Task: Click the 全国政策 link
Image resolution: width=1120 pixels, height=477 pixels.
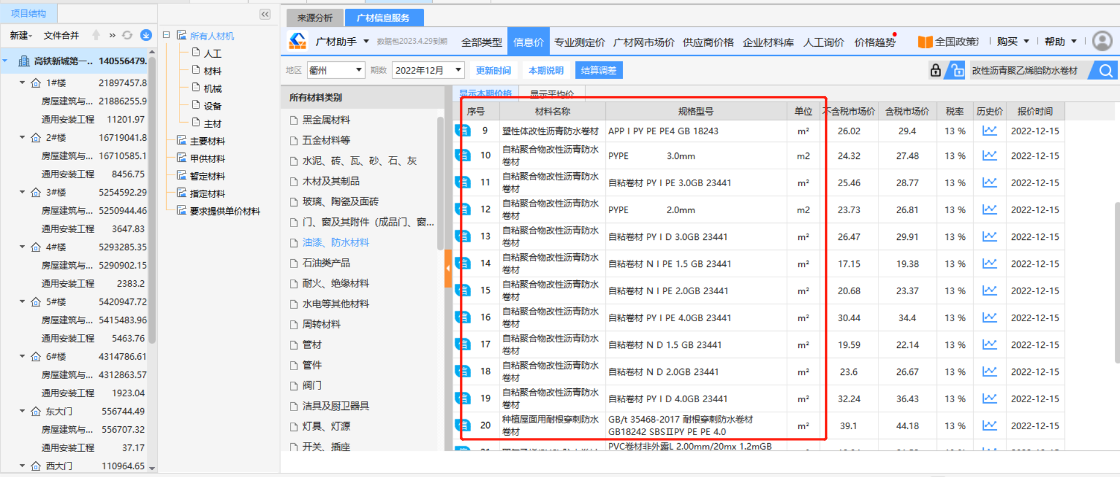Action: click(x=957, y=41)
